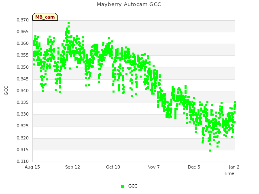The image size is (259, 194).
Task: Click the 0.320 y-axis value
Action: 23,138
